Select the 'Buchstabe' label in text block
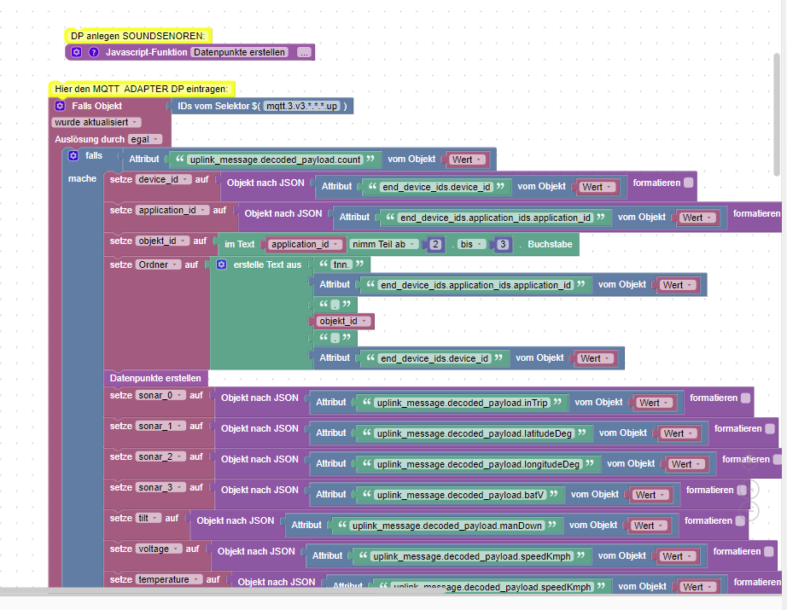Screen dimensions: 787x610 [x=550, y=244]
